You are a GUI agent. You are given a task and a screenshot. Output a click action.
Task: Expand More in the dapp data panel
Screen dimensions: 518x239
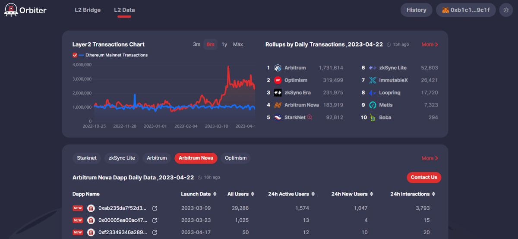[x=430, y=158]
